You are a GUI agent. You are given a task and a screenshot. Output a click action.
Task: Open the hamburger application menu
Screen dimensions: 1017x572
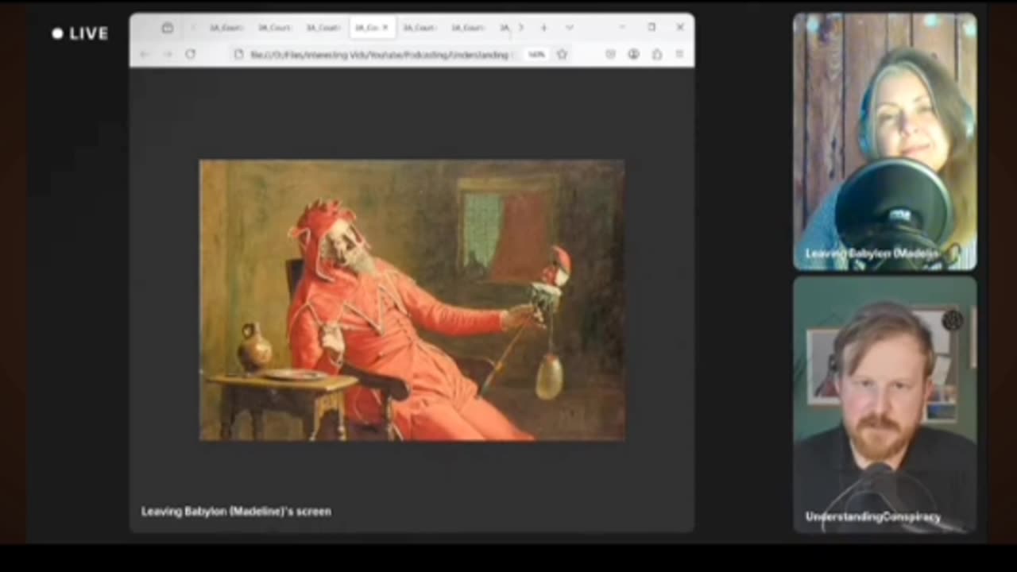point(679,54)
